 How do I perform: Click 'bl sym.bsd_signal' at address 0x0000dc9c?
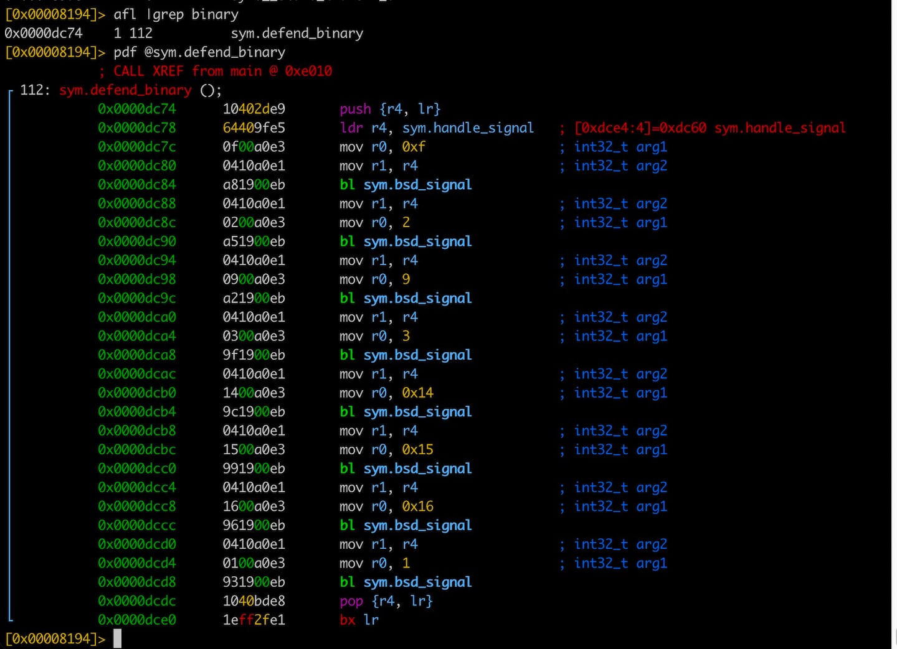pos(406,298)
